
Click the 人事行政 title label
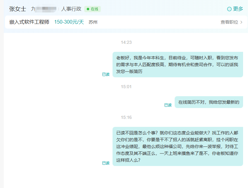point(71,9)
